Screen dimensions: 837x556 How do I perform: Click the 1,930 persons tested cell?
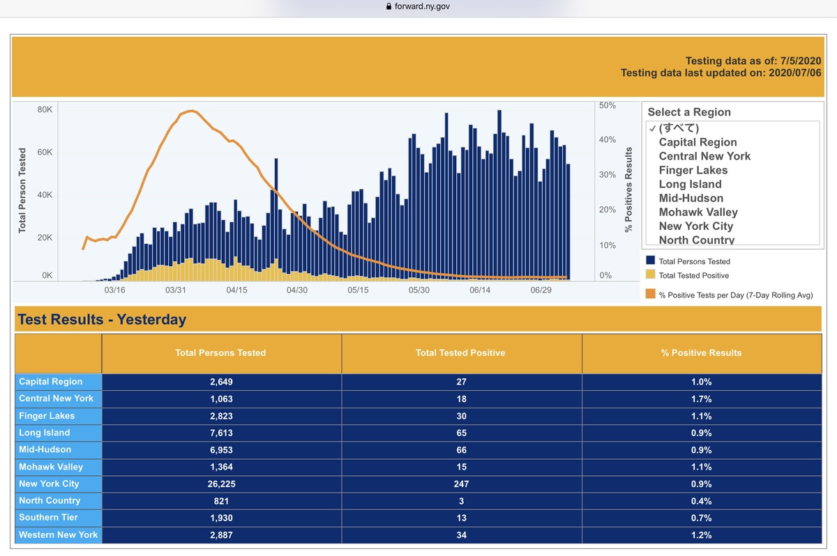click(x=221, y=518)
